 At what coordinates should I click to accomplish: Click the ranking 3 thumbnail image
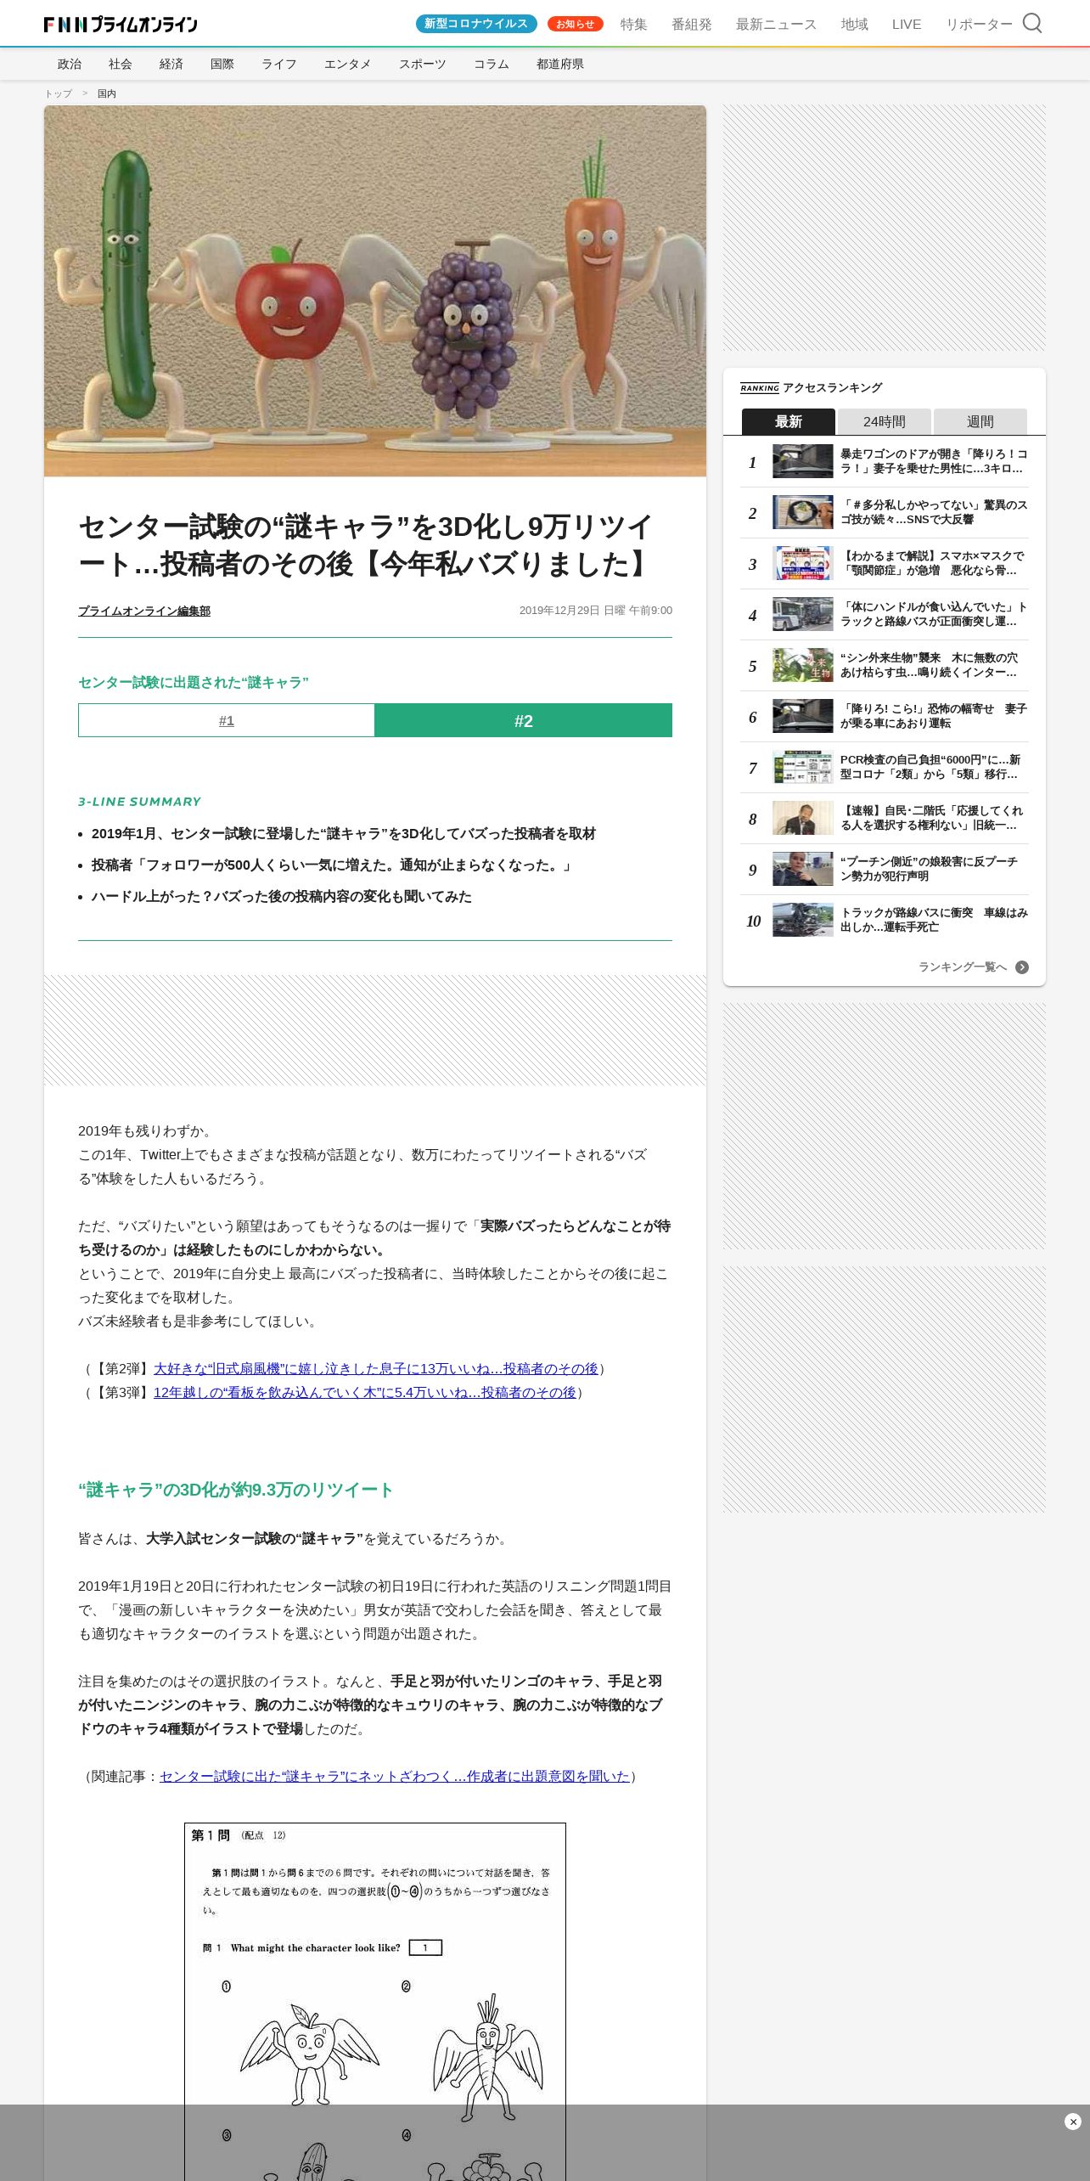pos(803,563)
